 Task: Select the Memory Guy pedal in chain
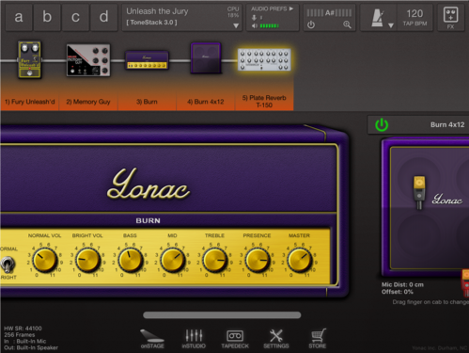pyautogui.click(x=88, y=60)
